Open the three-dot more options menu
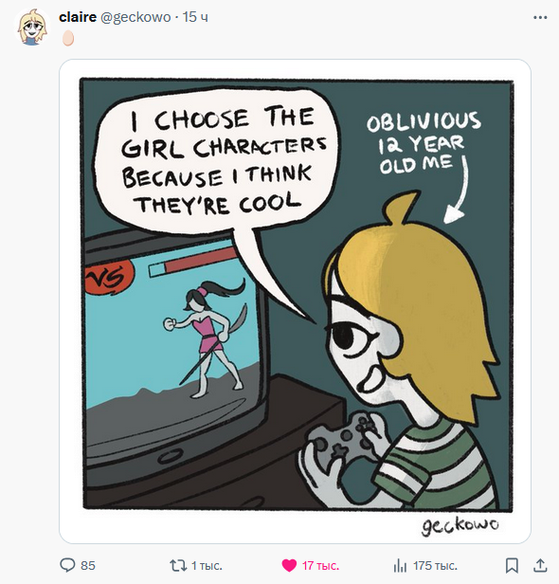This screenshot has width=559, height=584. tap(540, 17)
